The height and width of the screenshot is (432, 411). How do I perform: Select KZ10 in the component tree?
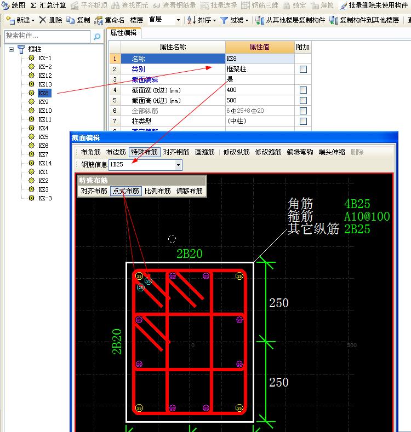(x=45, y=111)
